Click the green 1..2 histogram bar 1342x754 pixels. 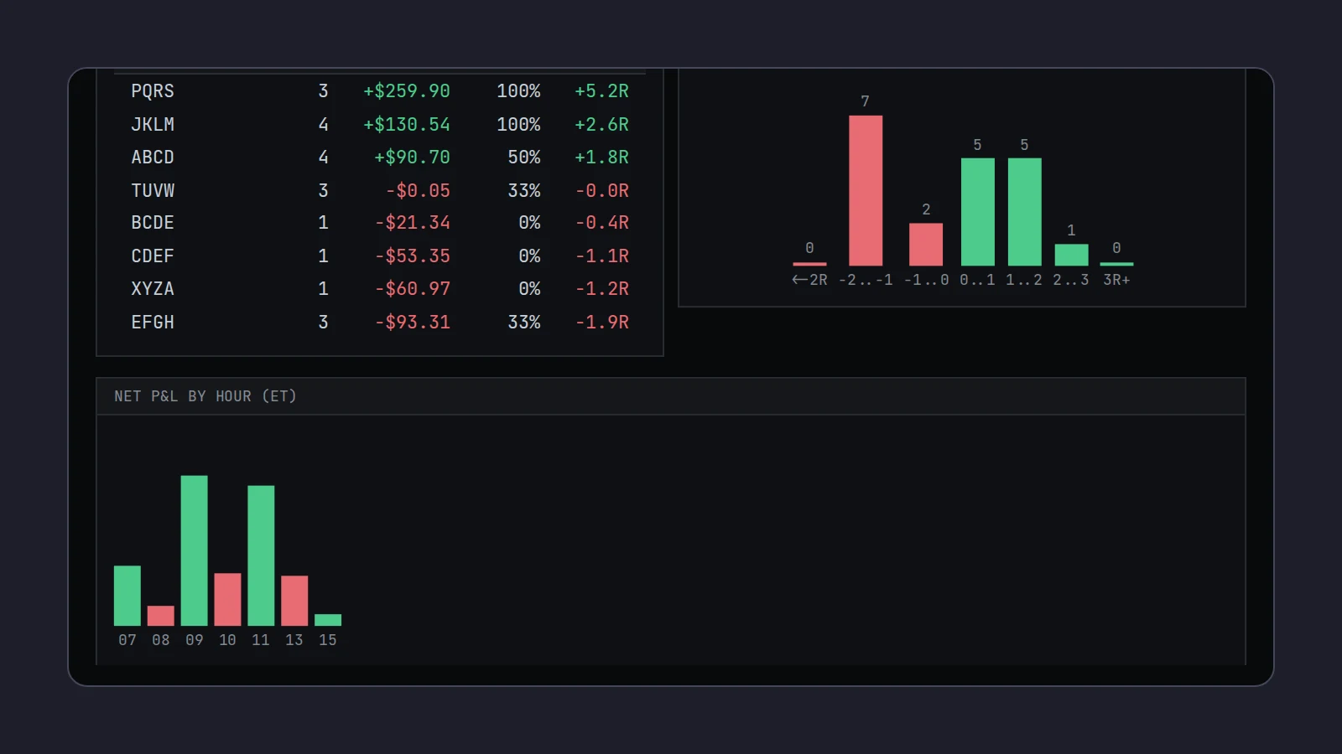click(x=1025, y=212)
